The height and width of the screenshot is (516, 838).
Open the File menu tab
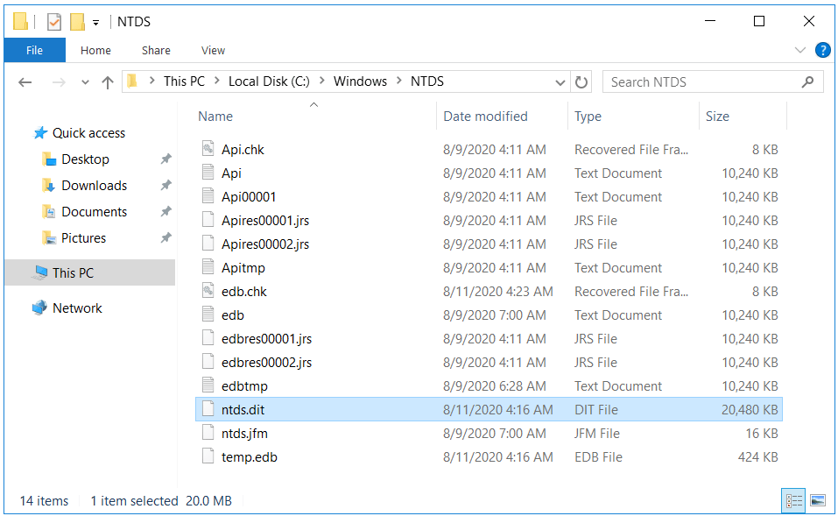[35, 50]
